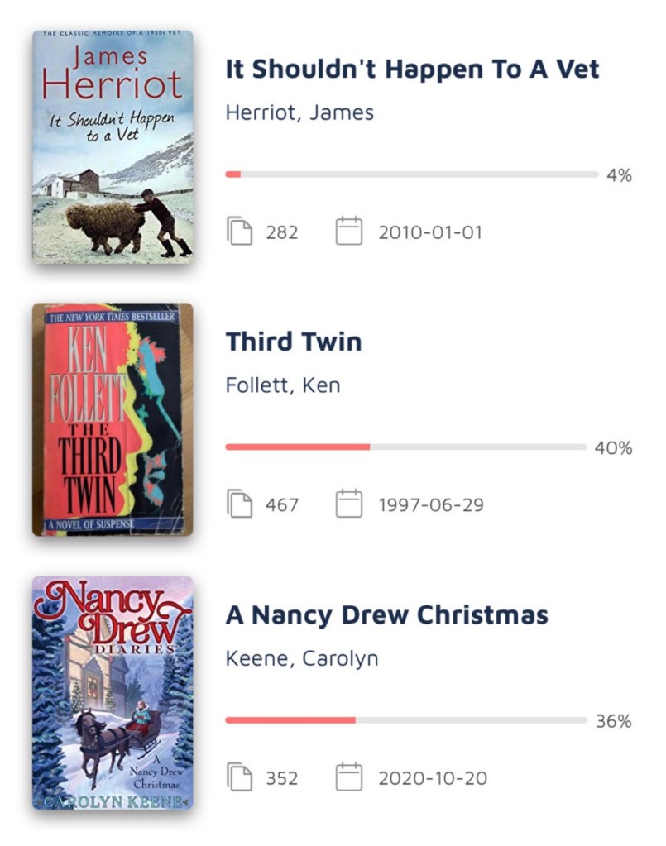Click the page count icon beside 352
Viewport: 666px width, 846px height.
coord(240,778)
